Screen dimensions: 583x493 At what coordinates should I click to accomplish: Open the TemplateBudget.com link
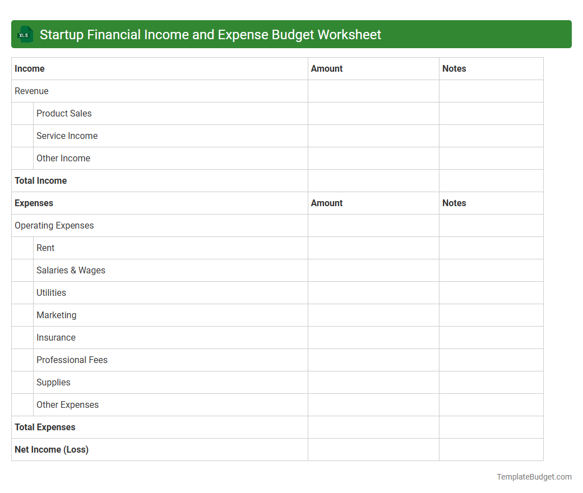pyautogui.click(x=534, y=477)
